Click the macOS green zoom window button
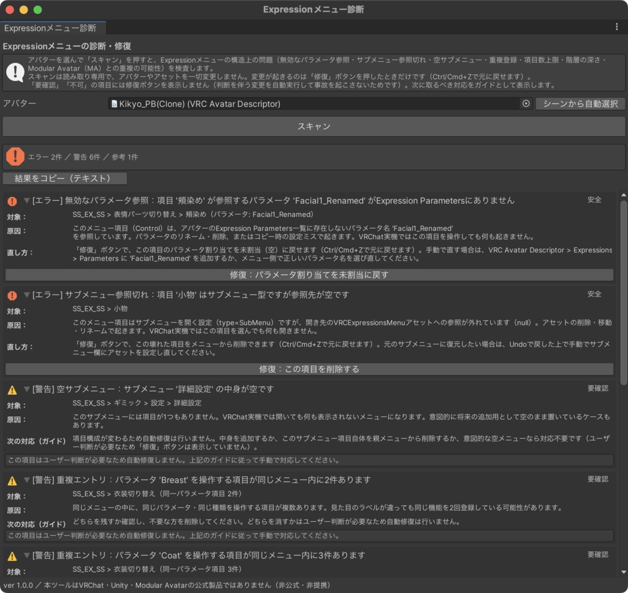This screenshot has width=628, height=593. tap(37, 10)
